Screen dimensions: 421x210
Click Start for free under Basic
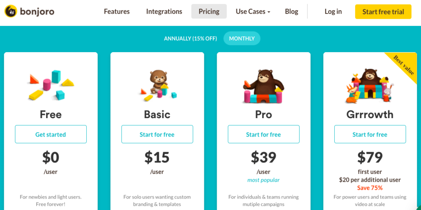157,134
